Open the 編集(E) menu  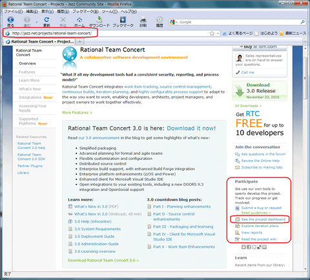click(32, 12)
